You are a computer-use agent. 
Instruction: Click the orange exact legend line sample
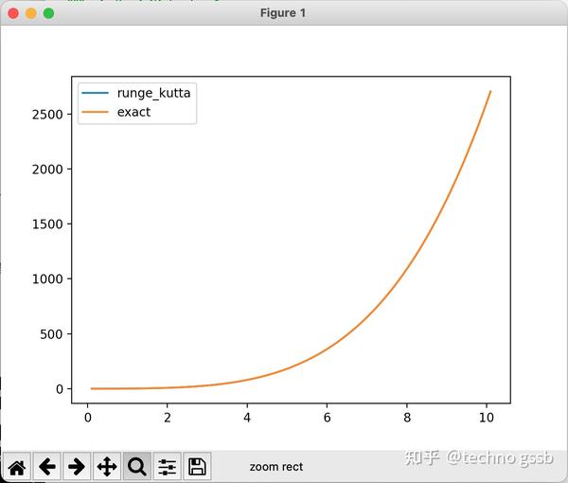pos(95,112)
